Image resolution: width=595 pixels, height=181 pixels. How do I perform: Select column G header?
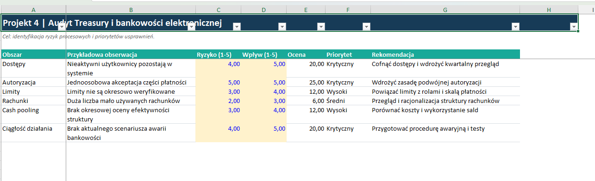coord(445,9)
